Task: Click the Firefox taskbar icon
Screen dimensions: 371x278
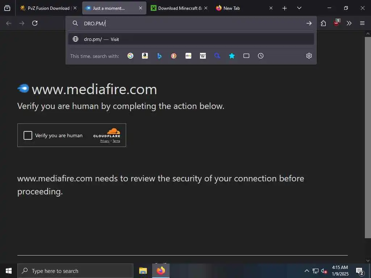Action: 161,271
